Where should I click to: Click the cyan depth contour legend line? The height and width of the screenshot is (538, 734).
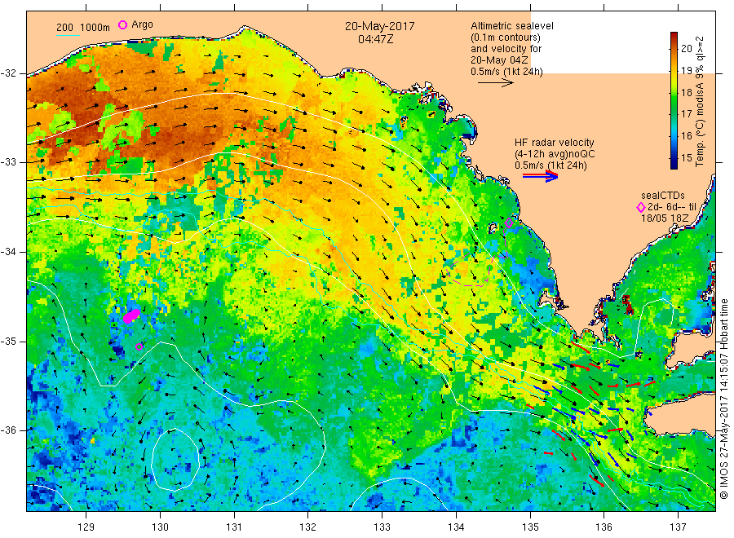click(69, 34)
